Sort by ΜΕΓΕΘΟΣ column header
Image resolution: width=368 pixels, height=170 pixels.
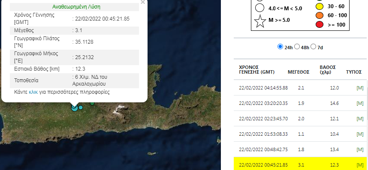pyautogui.click(x=299, y=72)
